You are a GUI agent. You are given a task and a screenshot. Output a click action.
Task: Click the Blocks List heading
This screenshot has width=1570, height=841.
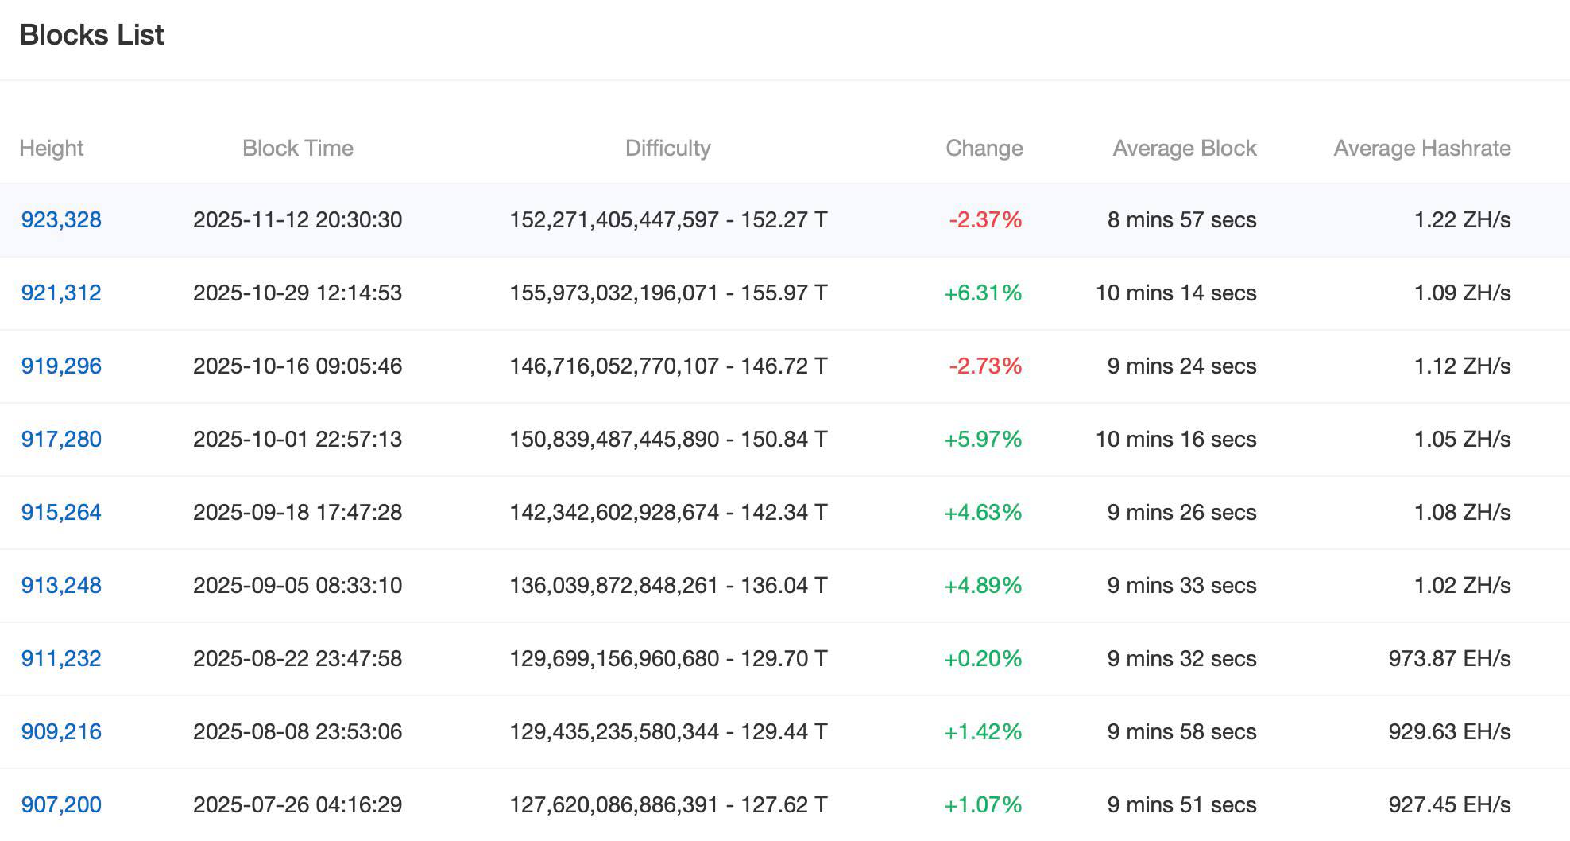click(x=91, y=35)
